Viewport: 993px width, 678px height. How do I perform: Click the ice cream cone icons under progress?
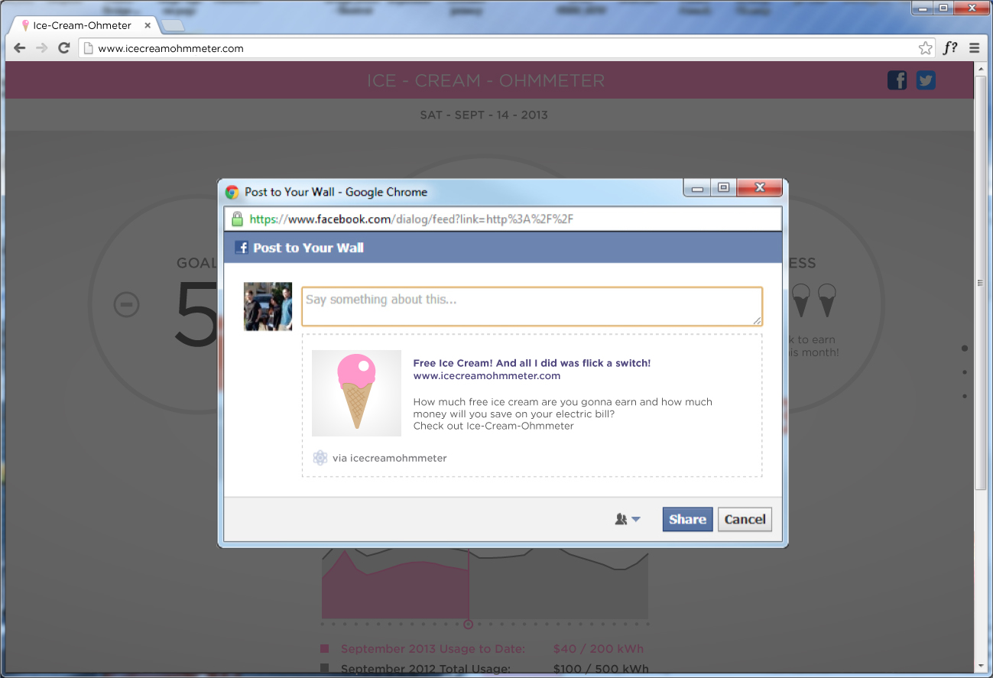[813, 300]
